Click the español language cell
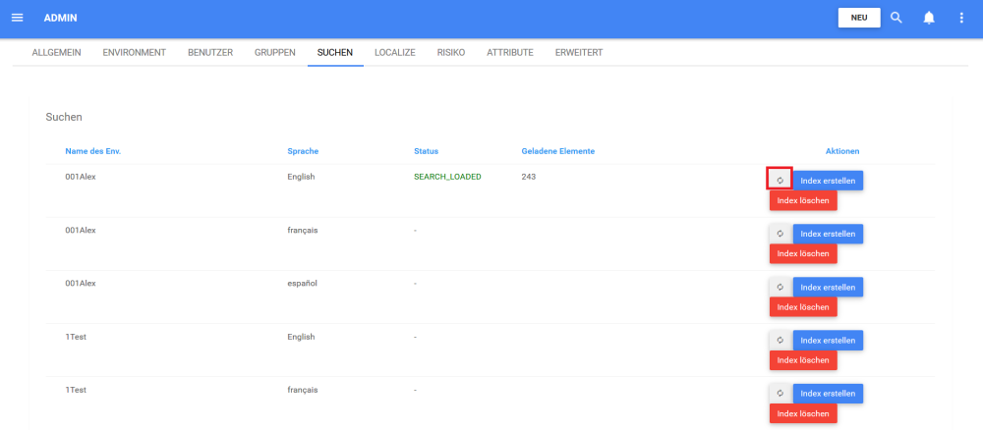 (302, 284)
